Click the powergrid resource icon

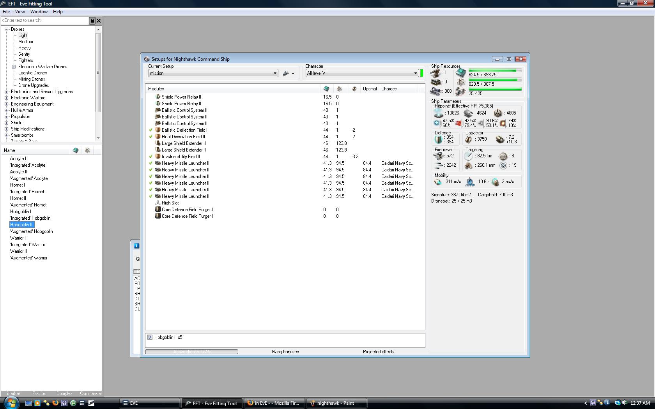(x=461, y=82)
